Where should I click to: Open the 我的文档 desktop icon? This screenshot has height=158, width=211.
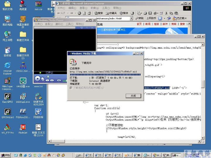(7, 6)
